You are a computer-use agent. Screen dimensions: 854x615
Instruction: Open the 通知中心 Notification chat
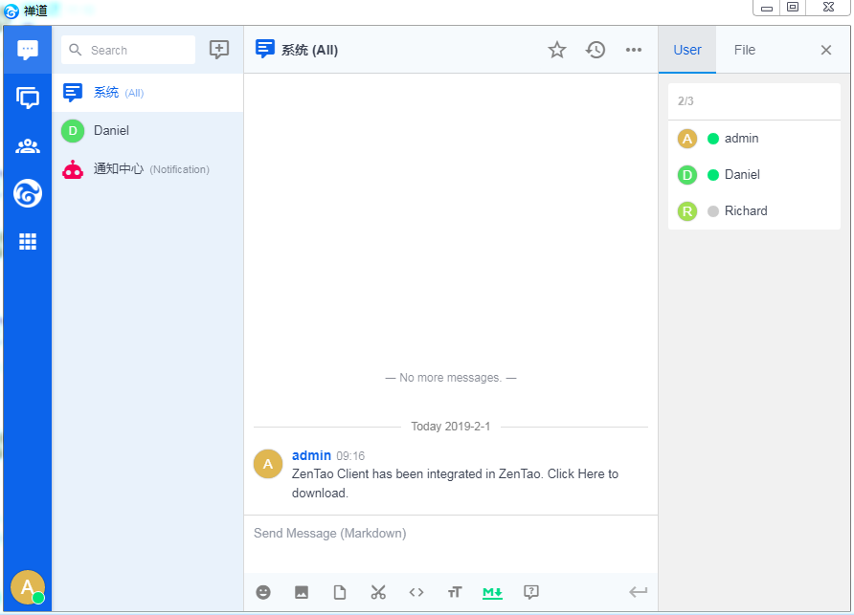(147, 169)
